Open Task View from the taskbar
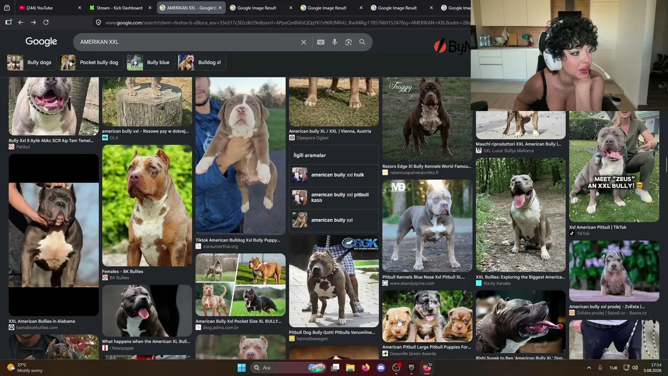Viewport: 668px width, 376px height. point(336,368)
